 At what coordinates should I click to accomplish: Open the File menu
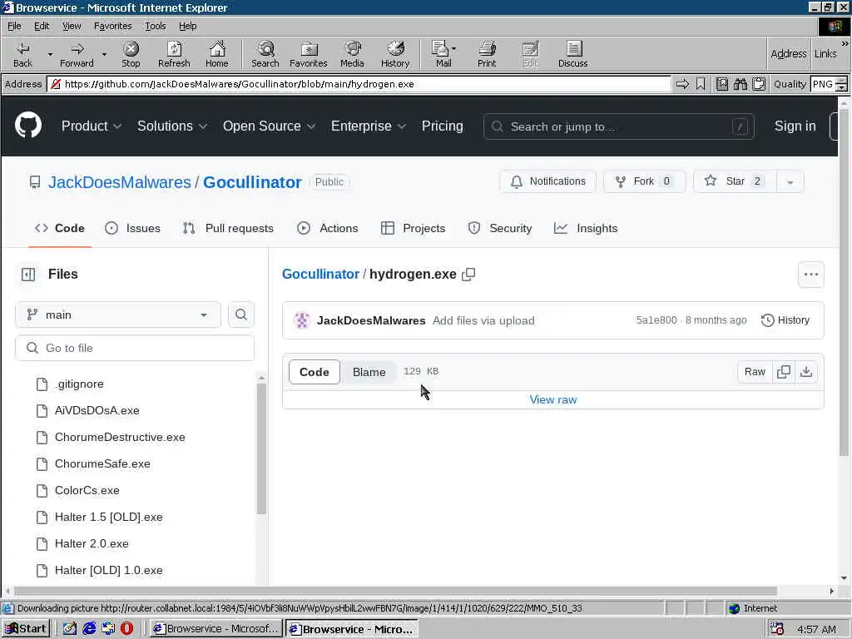pyautogui.click(x=14, y=26)
